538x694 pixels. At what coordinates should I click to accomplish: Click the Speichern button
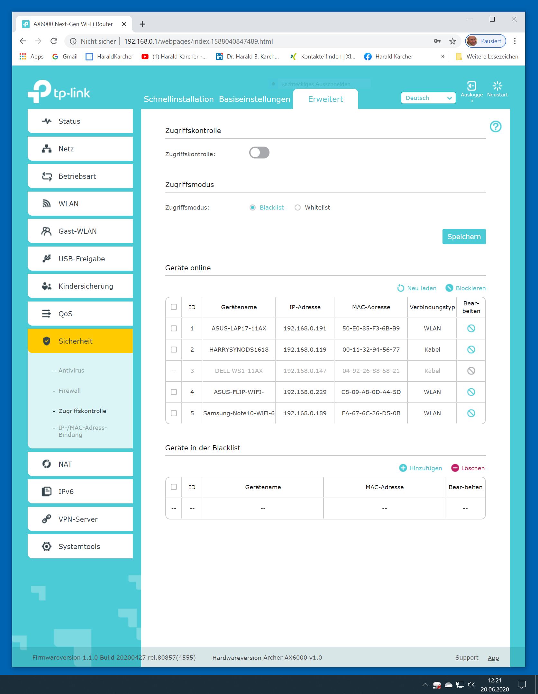tap(464, 237)
